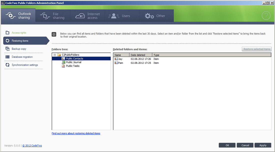Viewport: 275px width, 152px height.
Task: Confirm with the OK button
Action: 227,145
